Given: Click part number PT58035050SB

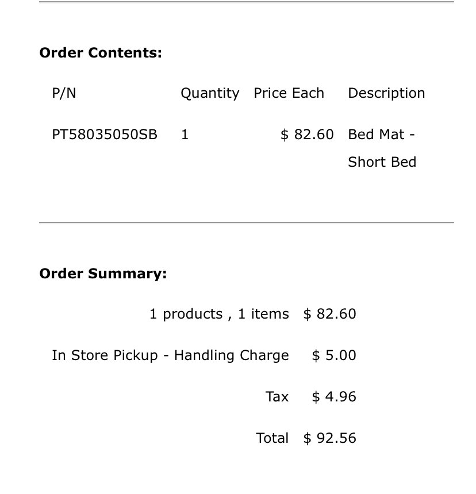Looking at the screenshot, I should click(x=105, y=135).
